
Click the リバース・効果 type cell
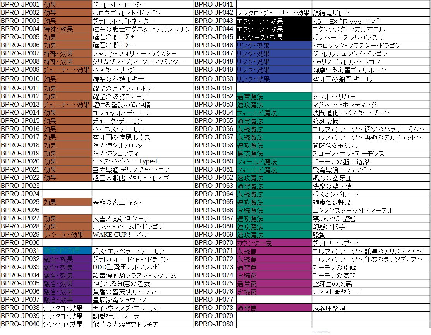[67, 234]
